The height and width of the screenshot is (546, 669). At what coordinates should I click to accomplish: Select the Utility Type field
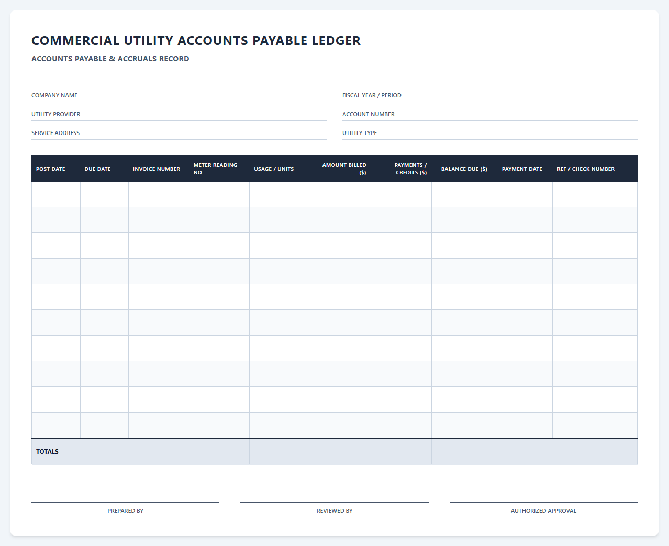490,133
